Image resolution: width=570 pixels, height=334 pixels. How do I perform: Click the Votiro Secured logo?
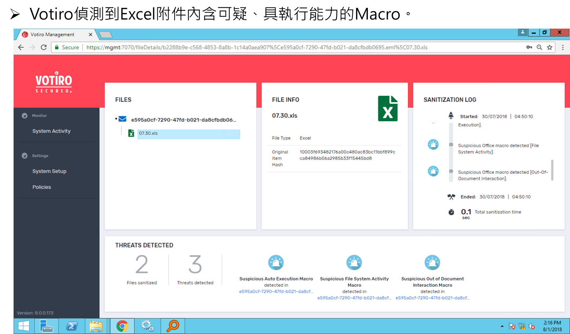pos(54,82)
